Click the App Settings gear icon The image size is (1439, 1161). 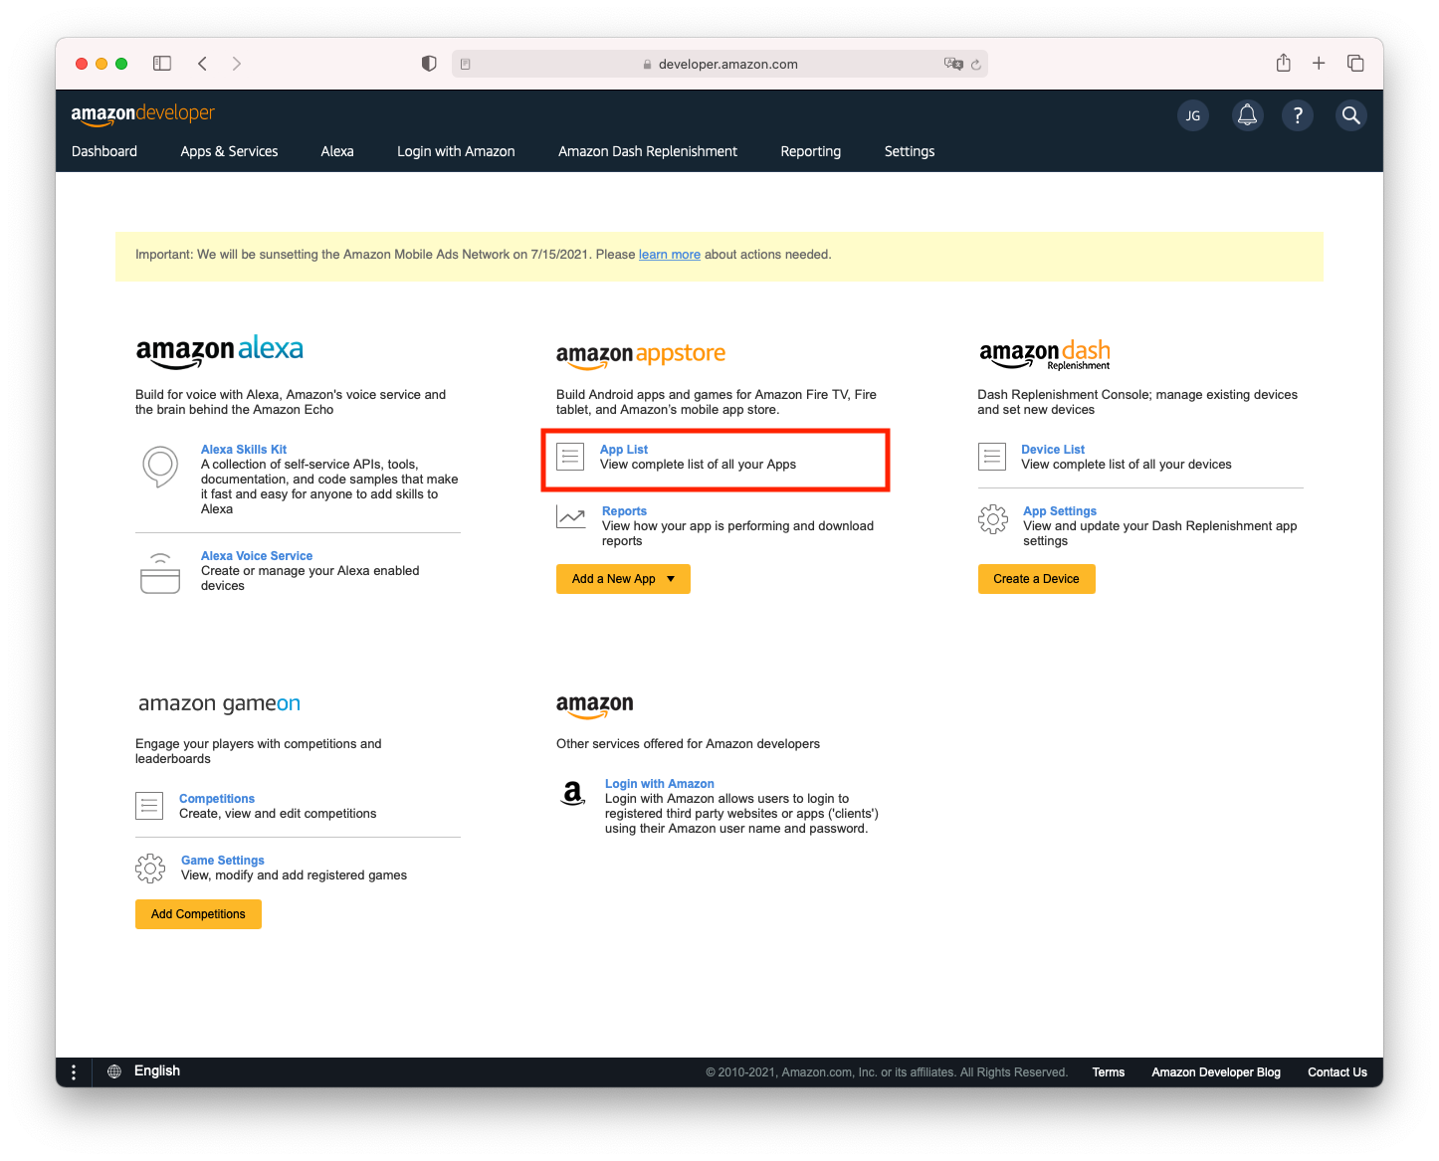pos(993,519)
